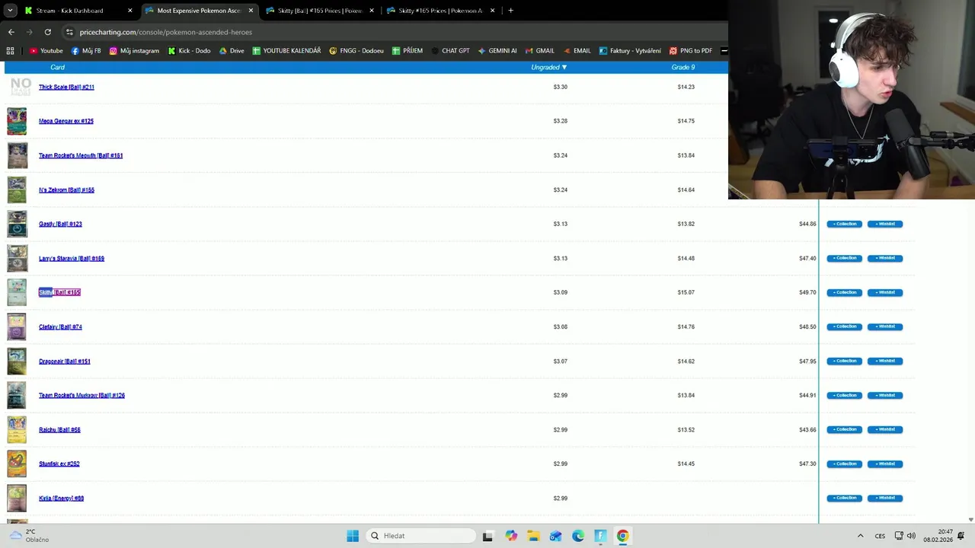975x548 pixels.
Task: Open Gastly [Ball] #123 card link
Action: pos(60,224)
